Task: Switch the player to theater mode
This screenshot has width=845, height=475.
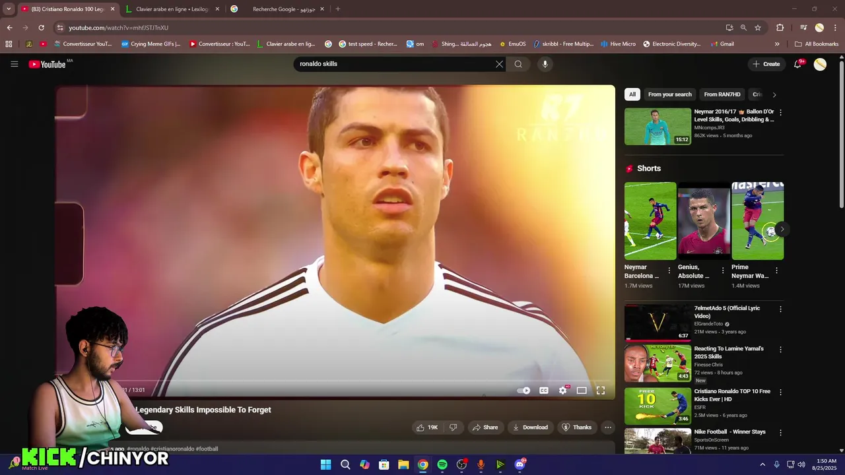Action: pos(582,390)
